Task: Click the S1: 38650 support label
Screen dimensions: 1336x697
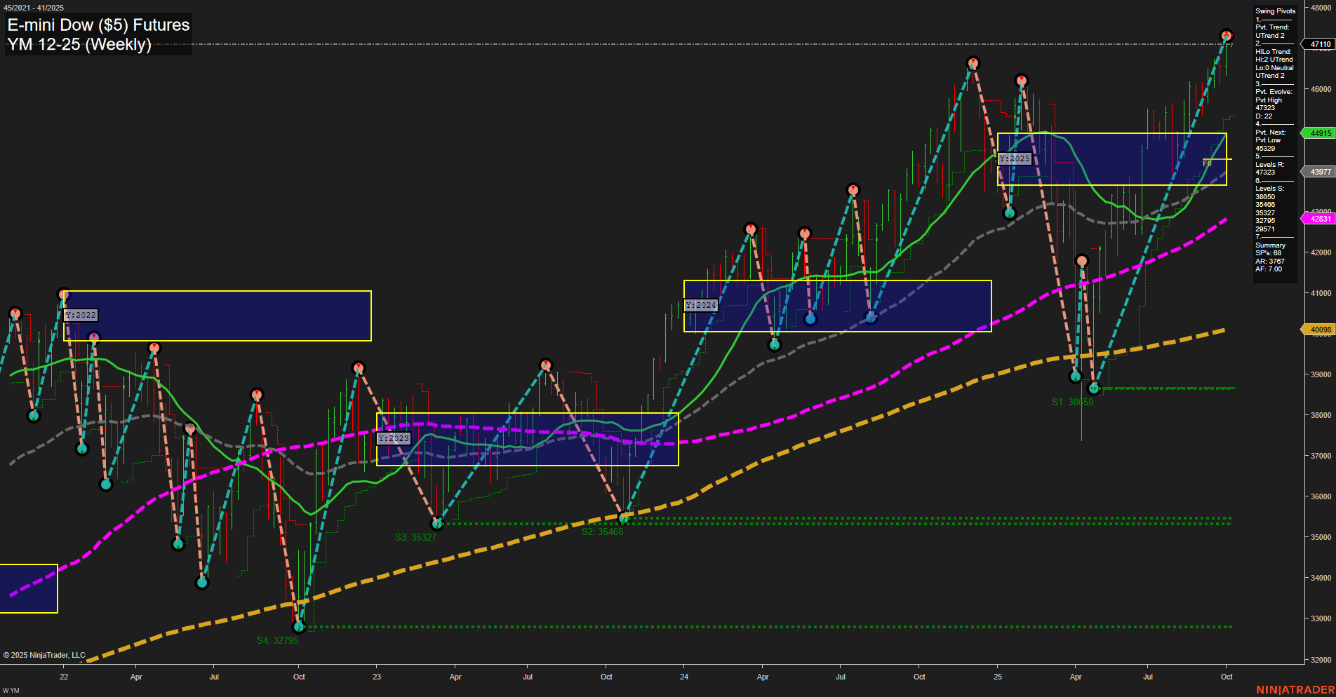Action: point(1073,402)
